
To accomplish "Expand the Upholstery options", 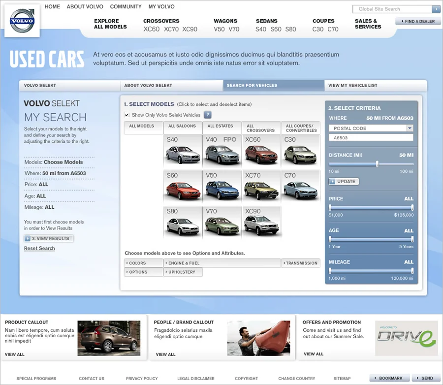I will [x=183, y=272].
